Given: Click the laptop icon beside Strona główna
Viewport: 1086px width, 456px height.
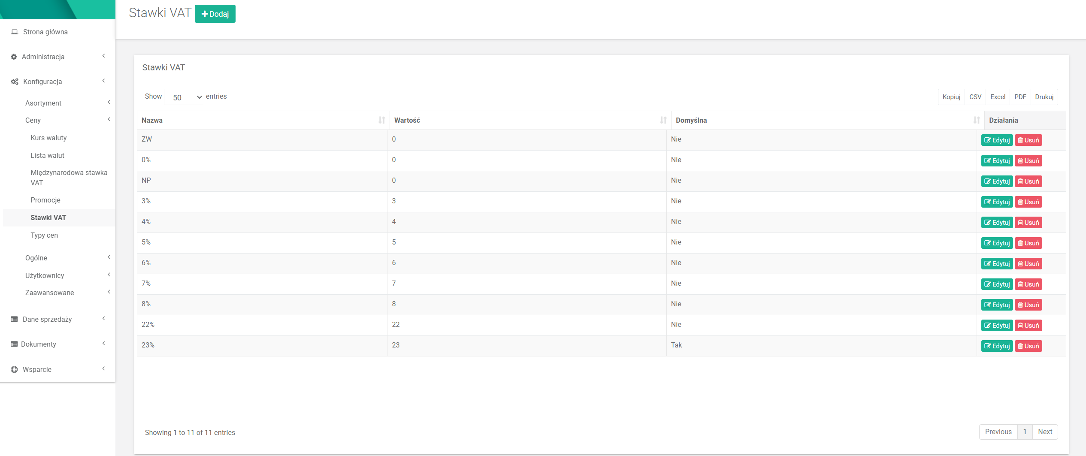Looking at the screenshot, I should [x=15, y=32].
